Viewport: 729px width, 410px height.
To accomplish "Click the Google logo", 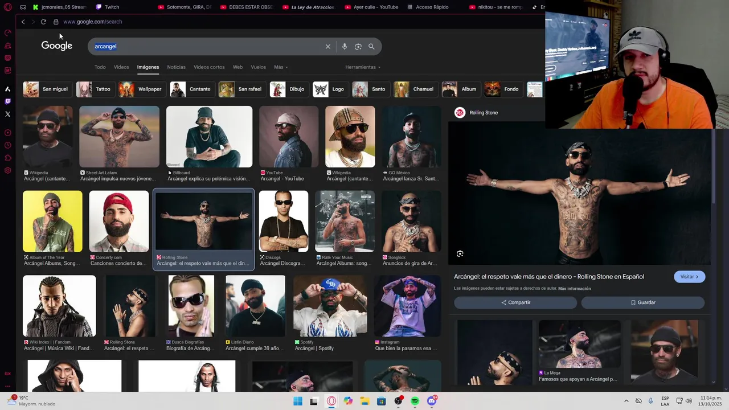I will tap(57, 46).
